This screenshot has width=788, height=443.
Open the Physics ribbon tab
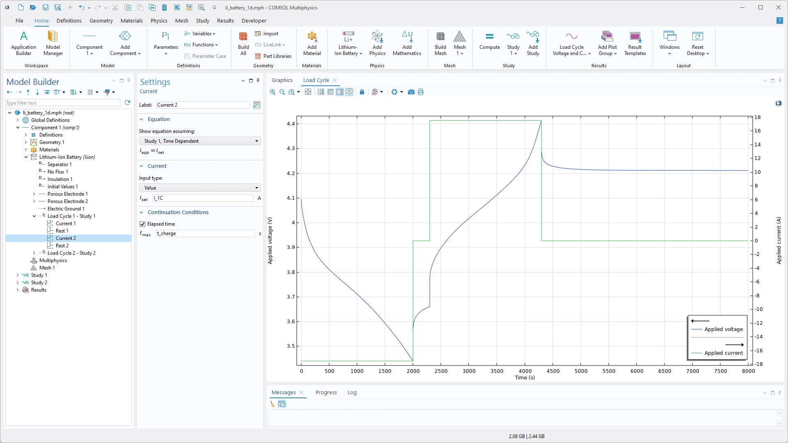158,21
